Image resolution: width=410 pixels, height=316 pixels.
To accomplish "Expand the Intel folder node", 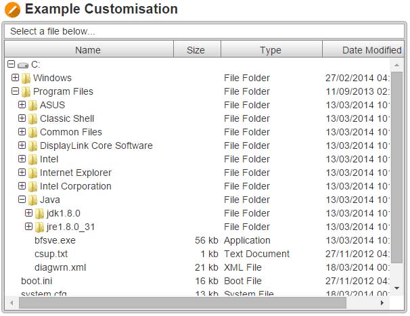I will (22, 159).
